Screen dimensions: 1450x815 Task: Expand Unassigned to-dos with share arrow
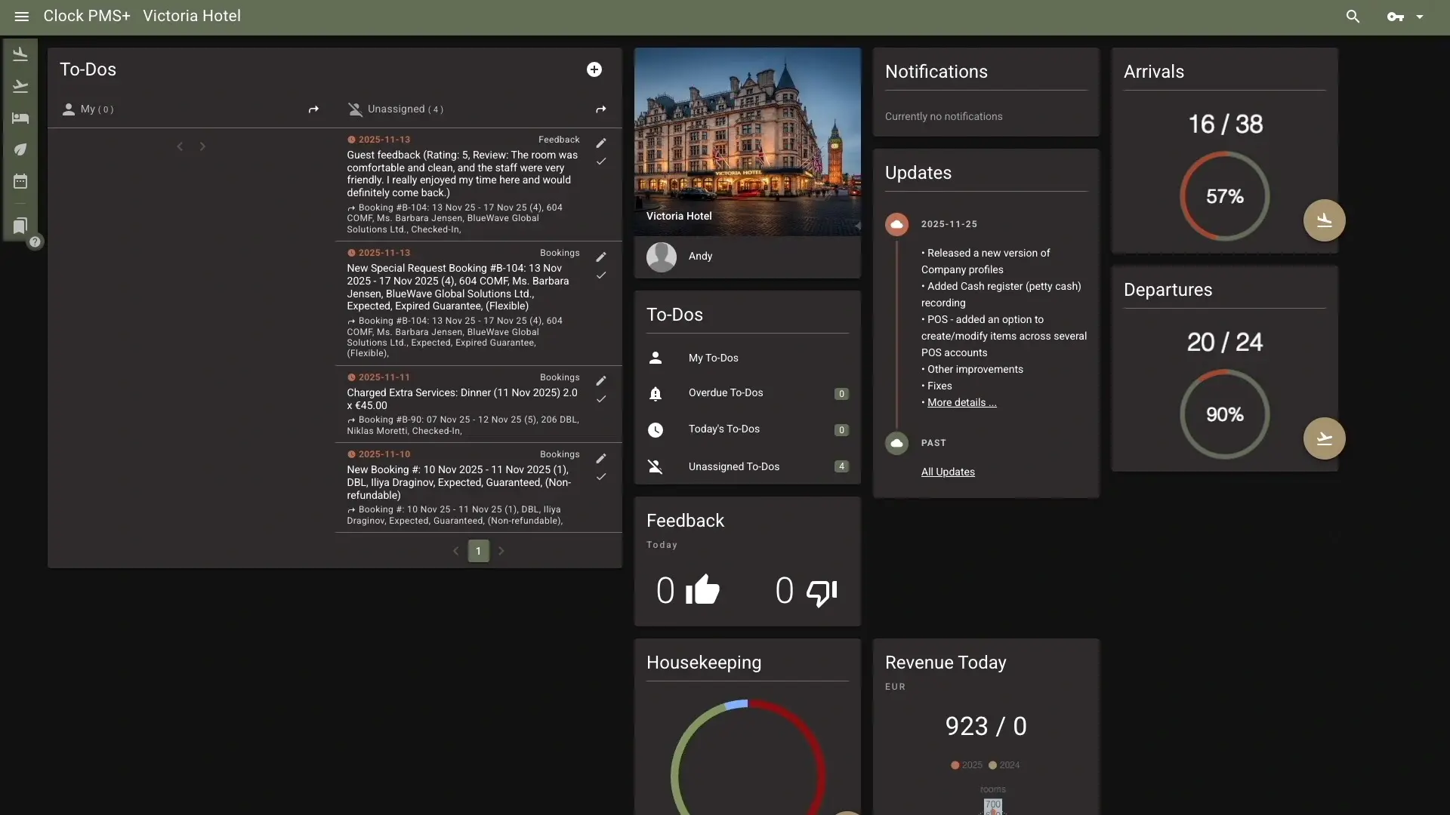click(601, 109)
